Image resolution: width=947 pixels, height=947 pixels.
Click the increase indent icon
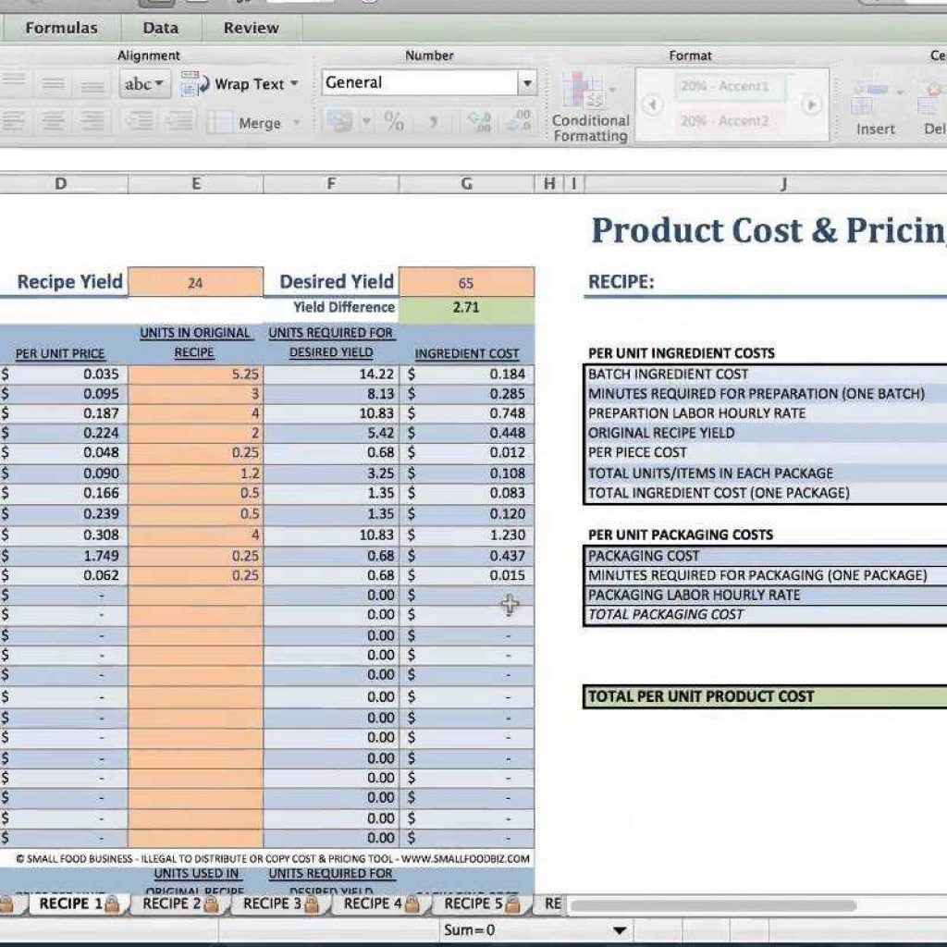[179, 121]
